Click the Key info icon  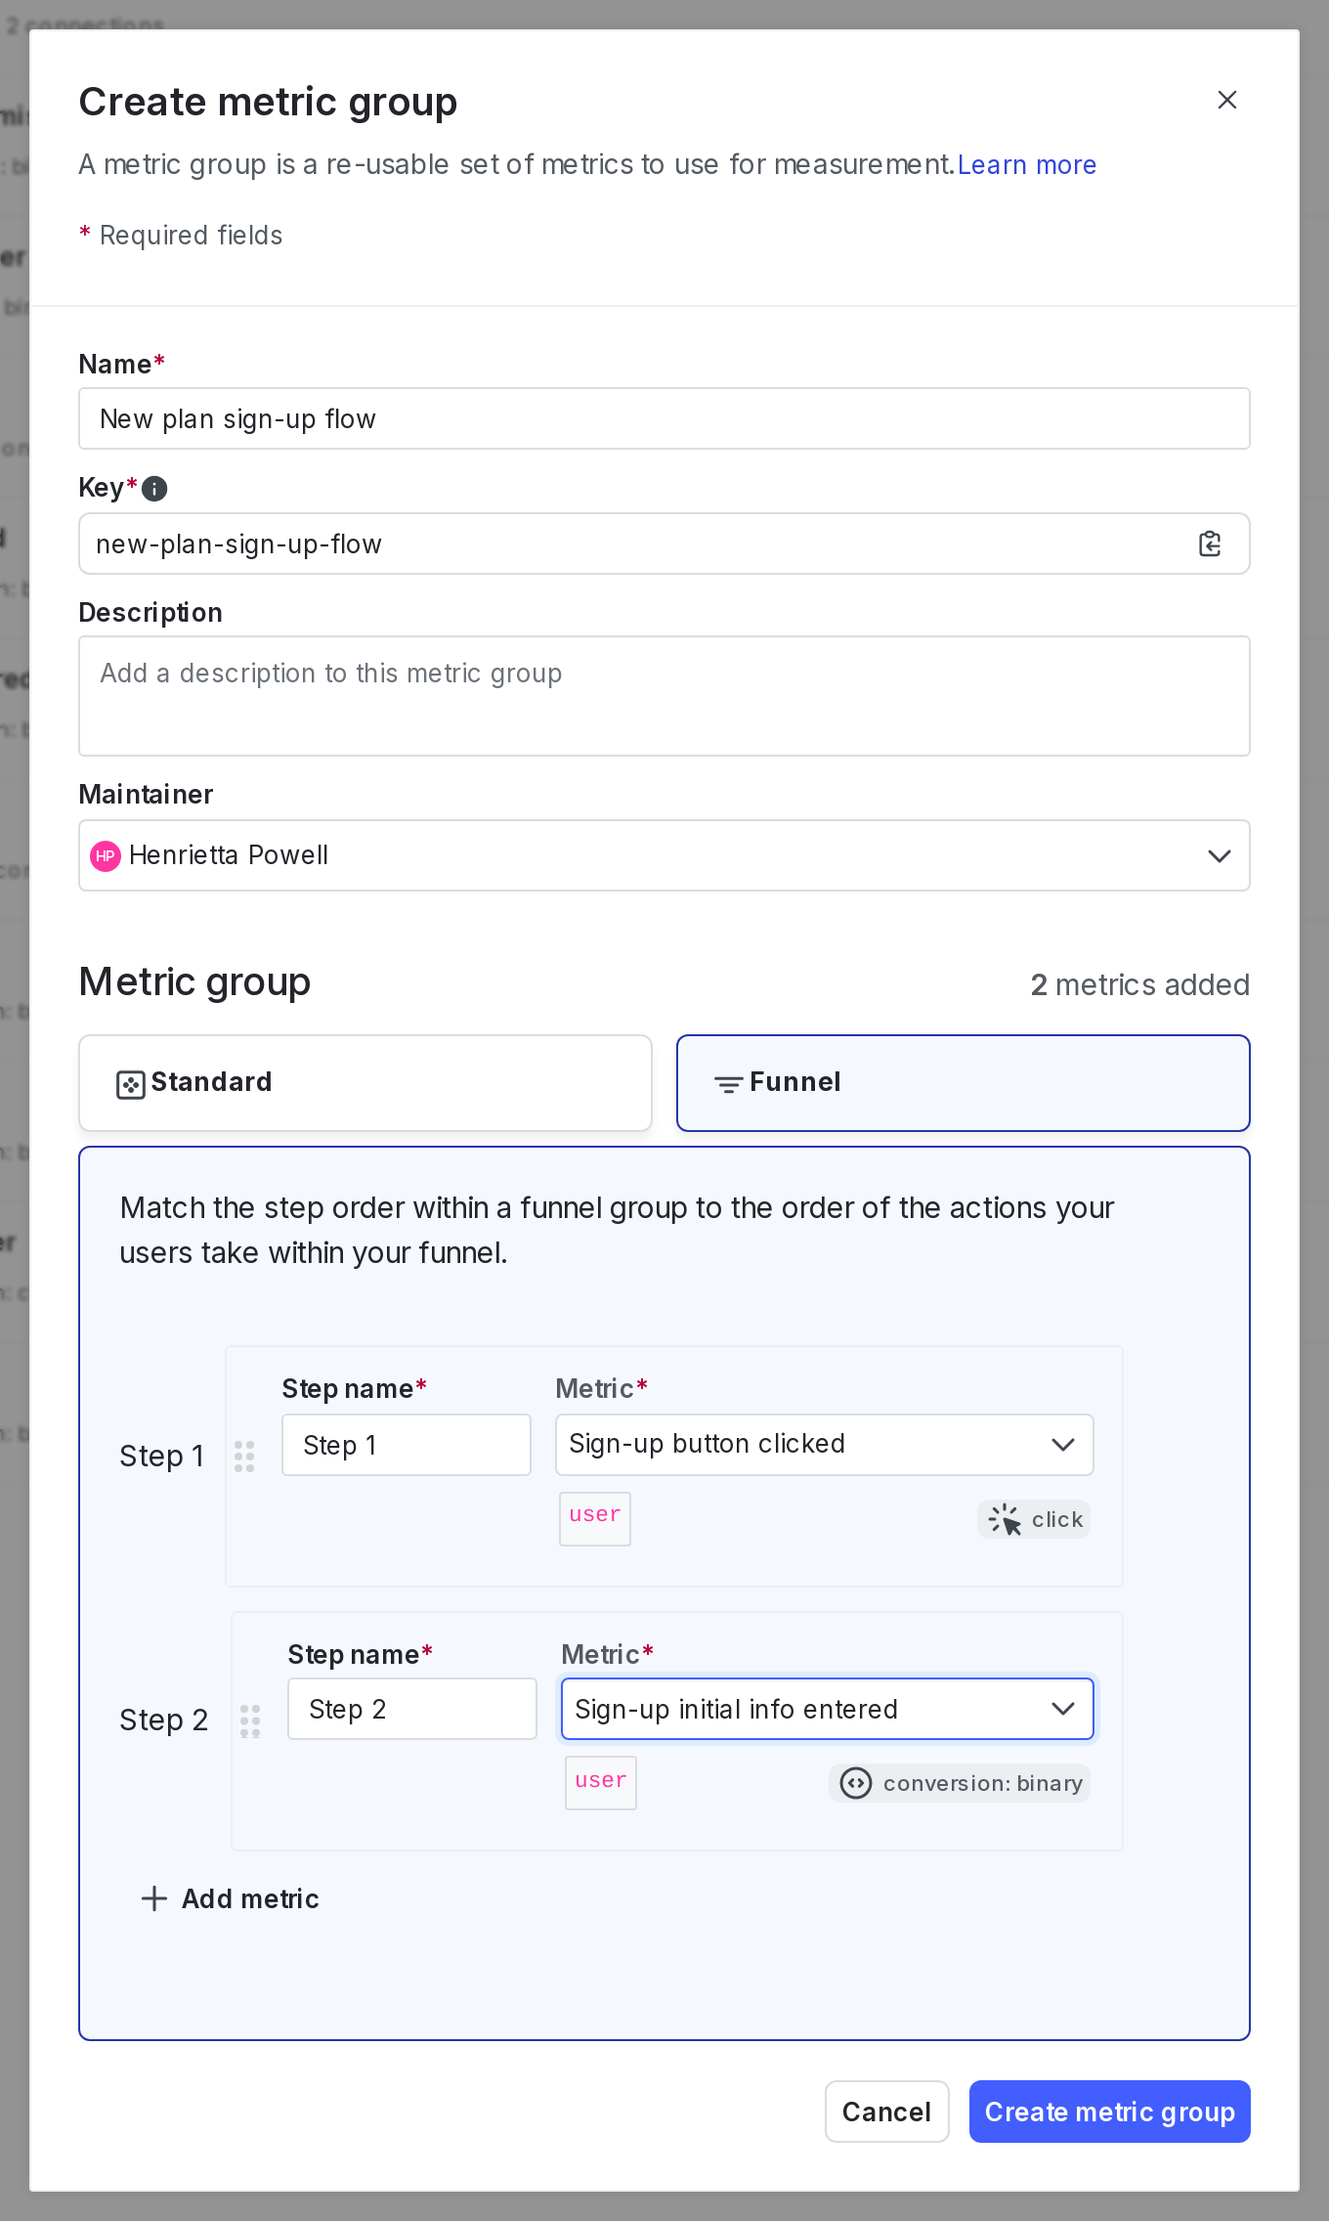point(154,488)
